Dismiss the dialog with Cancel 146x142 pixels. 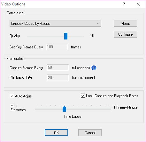(90, 132)
